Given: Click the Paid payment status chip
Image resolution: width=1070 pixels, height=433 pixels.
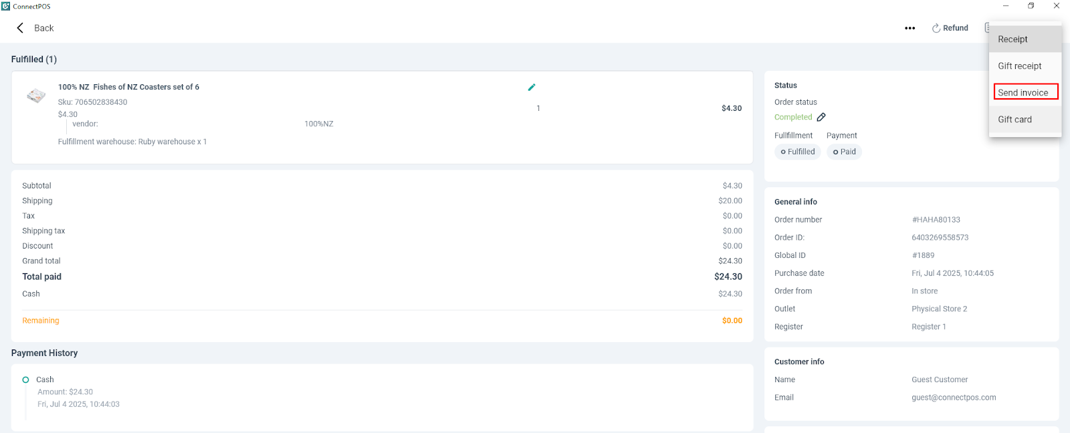Looking at the screenshot, I should coord(844,152).
